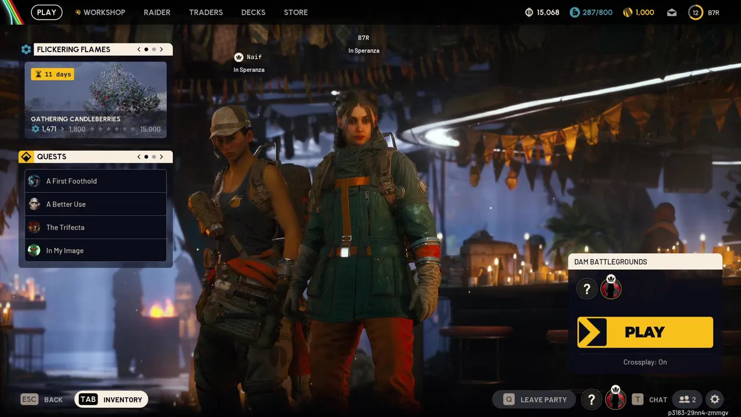Click the B7R username in top bar
The height and width of the screenshot is (417, 741).
pos(714,12)
